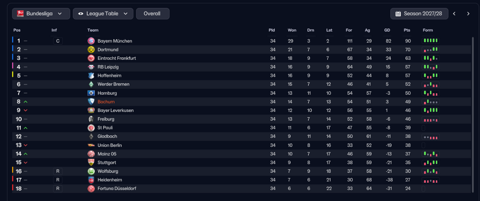
Task: Click the Bayer Leverkusen badge
Action: 91,110
